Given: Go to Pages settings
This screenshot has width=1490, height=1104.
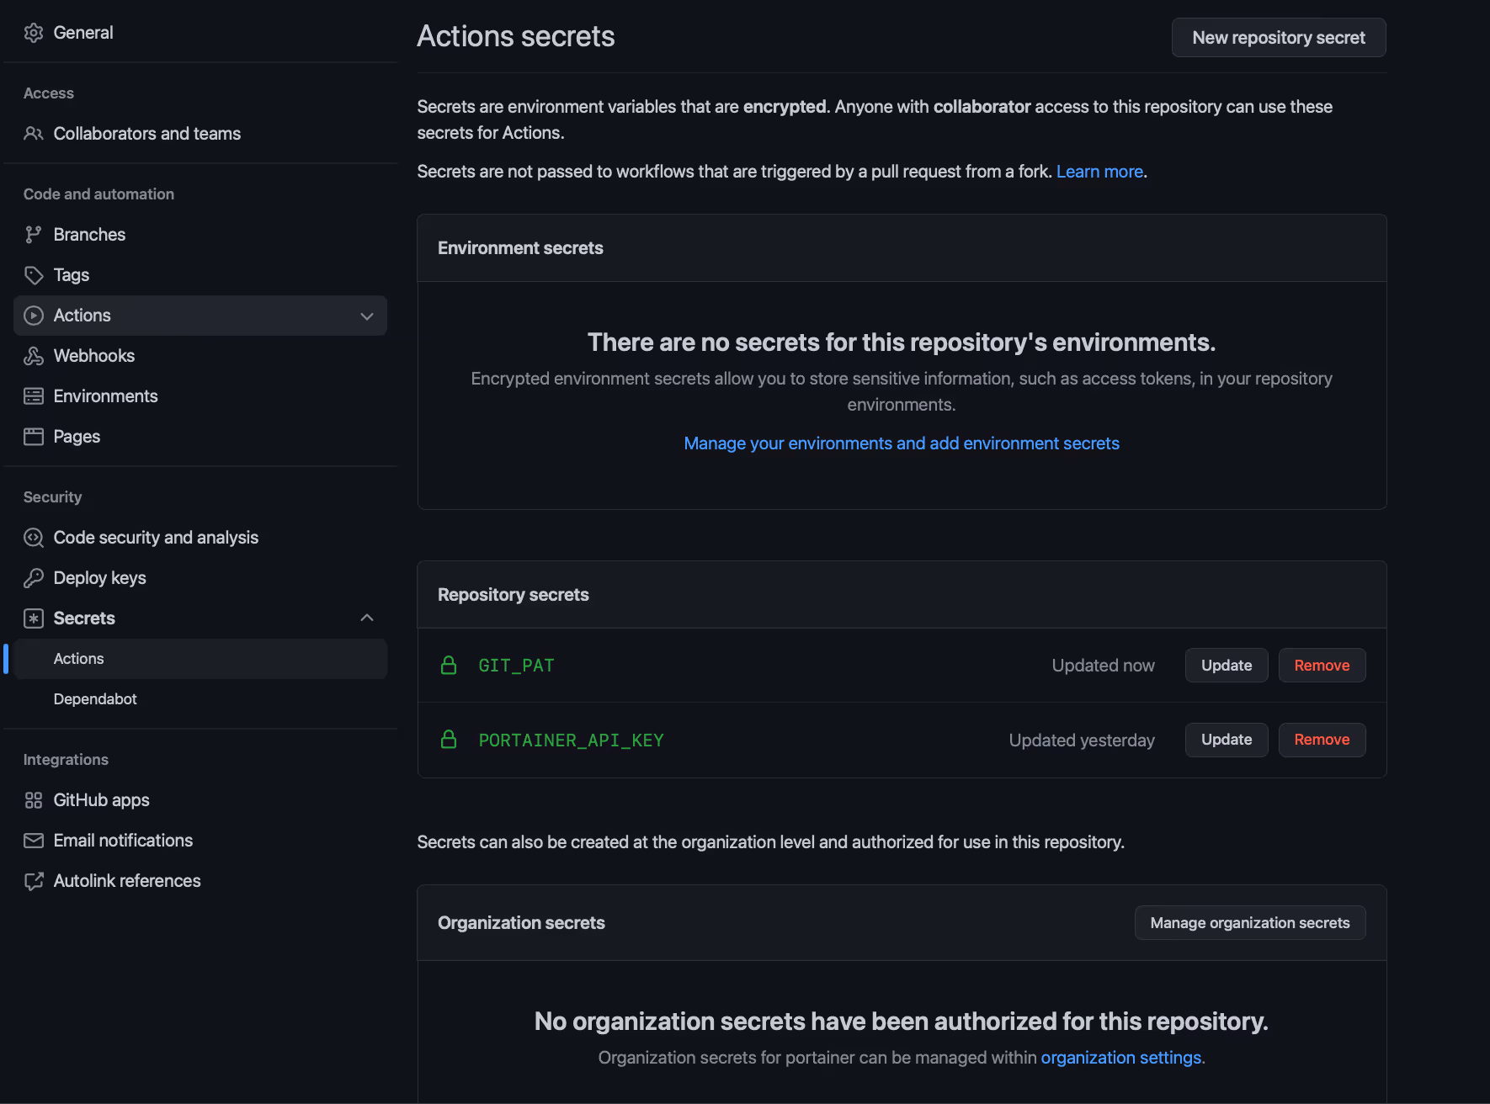Looking at the screenshot, I should (200, 437).
